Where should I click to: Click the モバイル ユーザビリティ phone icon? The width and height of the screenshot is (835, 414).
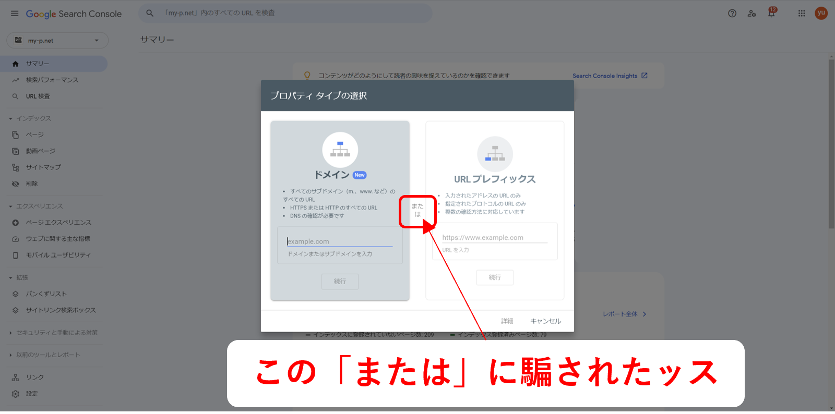pos(16,255)
